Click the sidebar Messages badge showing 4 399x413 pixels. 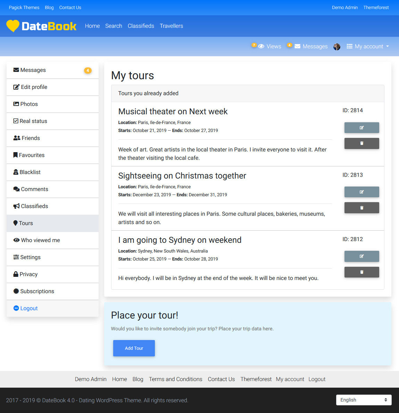coord(88,70)
